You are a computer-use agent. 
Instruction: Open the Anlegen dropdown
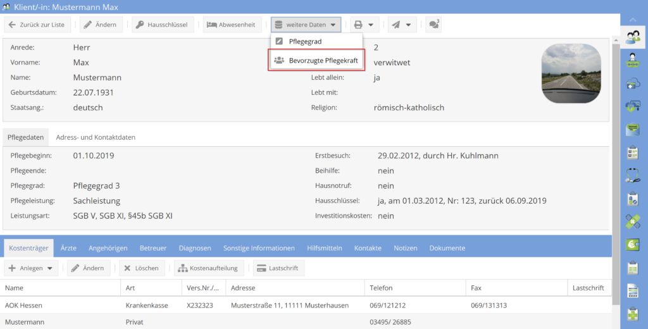(32, 268)
